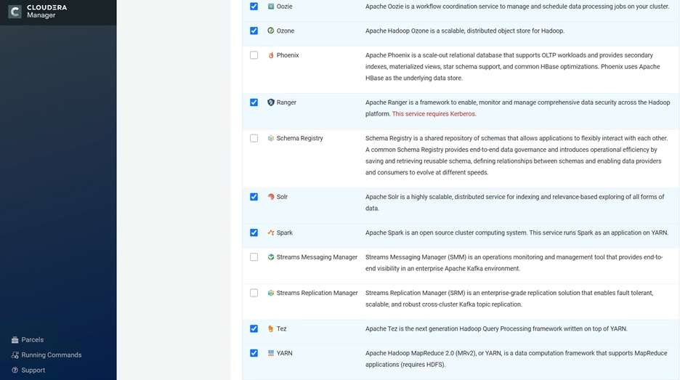Uncheck the Solr service checkbox
The width and height of the screenshot is (680, 380).
tap(254, 196)
